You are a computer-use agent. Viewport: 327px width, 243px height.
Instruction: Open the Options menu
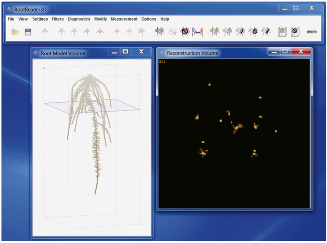pyautogui.click(x=149, y=19)
